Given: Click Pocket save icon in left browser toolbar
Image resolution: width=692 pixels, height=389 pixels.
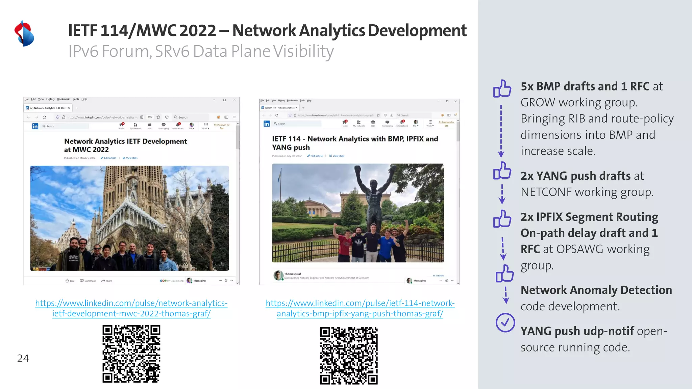Looking at the screenshot, I should pos(167,117).
